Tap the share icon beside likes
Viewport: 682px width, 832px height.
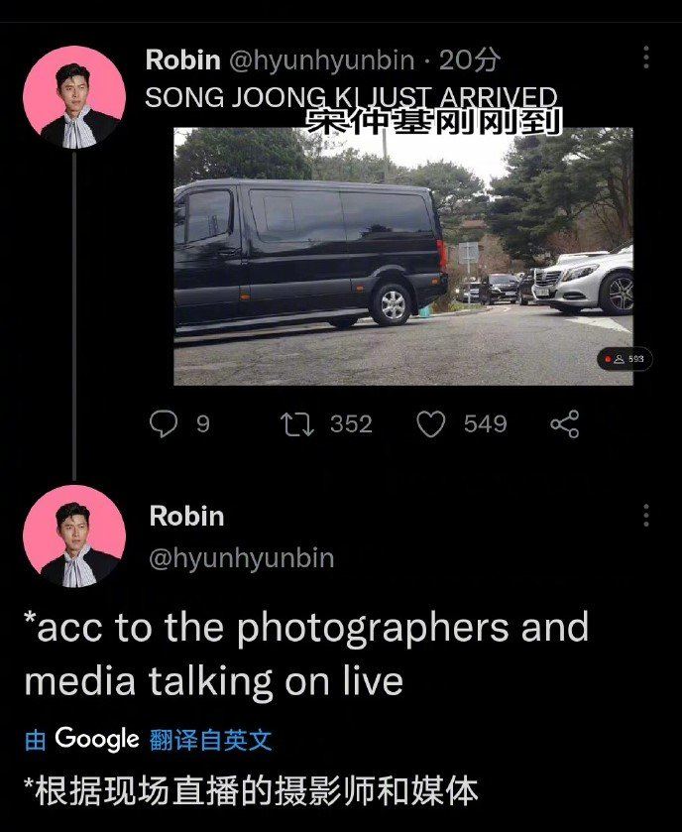[565, 424]
